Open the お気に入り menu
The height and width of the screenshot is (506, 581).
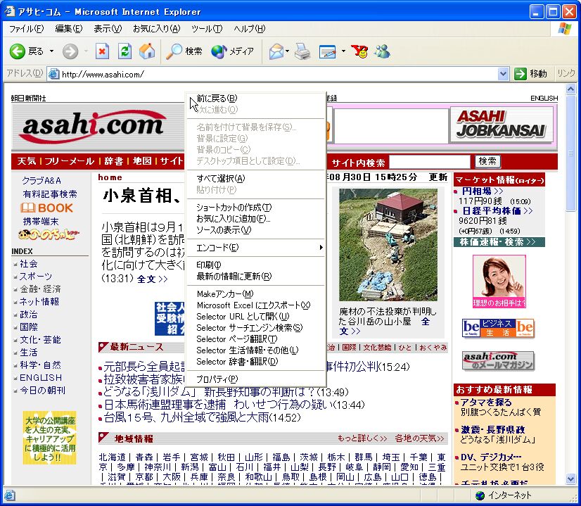click(x=156, y=29)
